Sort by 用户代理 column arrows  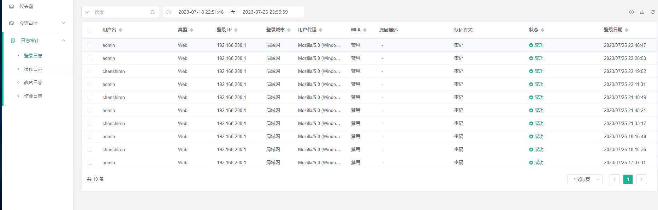click(x=321, y=30)
